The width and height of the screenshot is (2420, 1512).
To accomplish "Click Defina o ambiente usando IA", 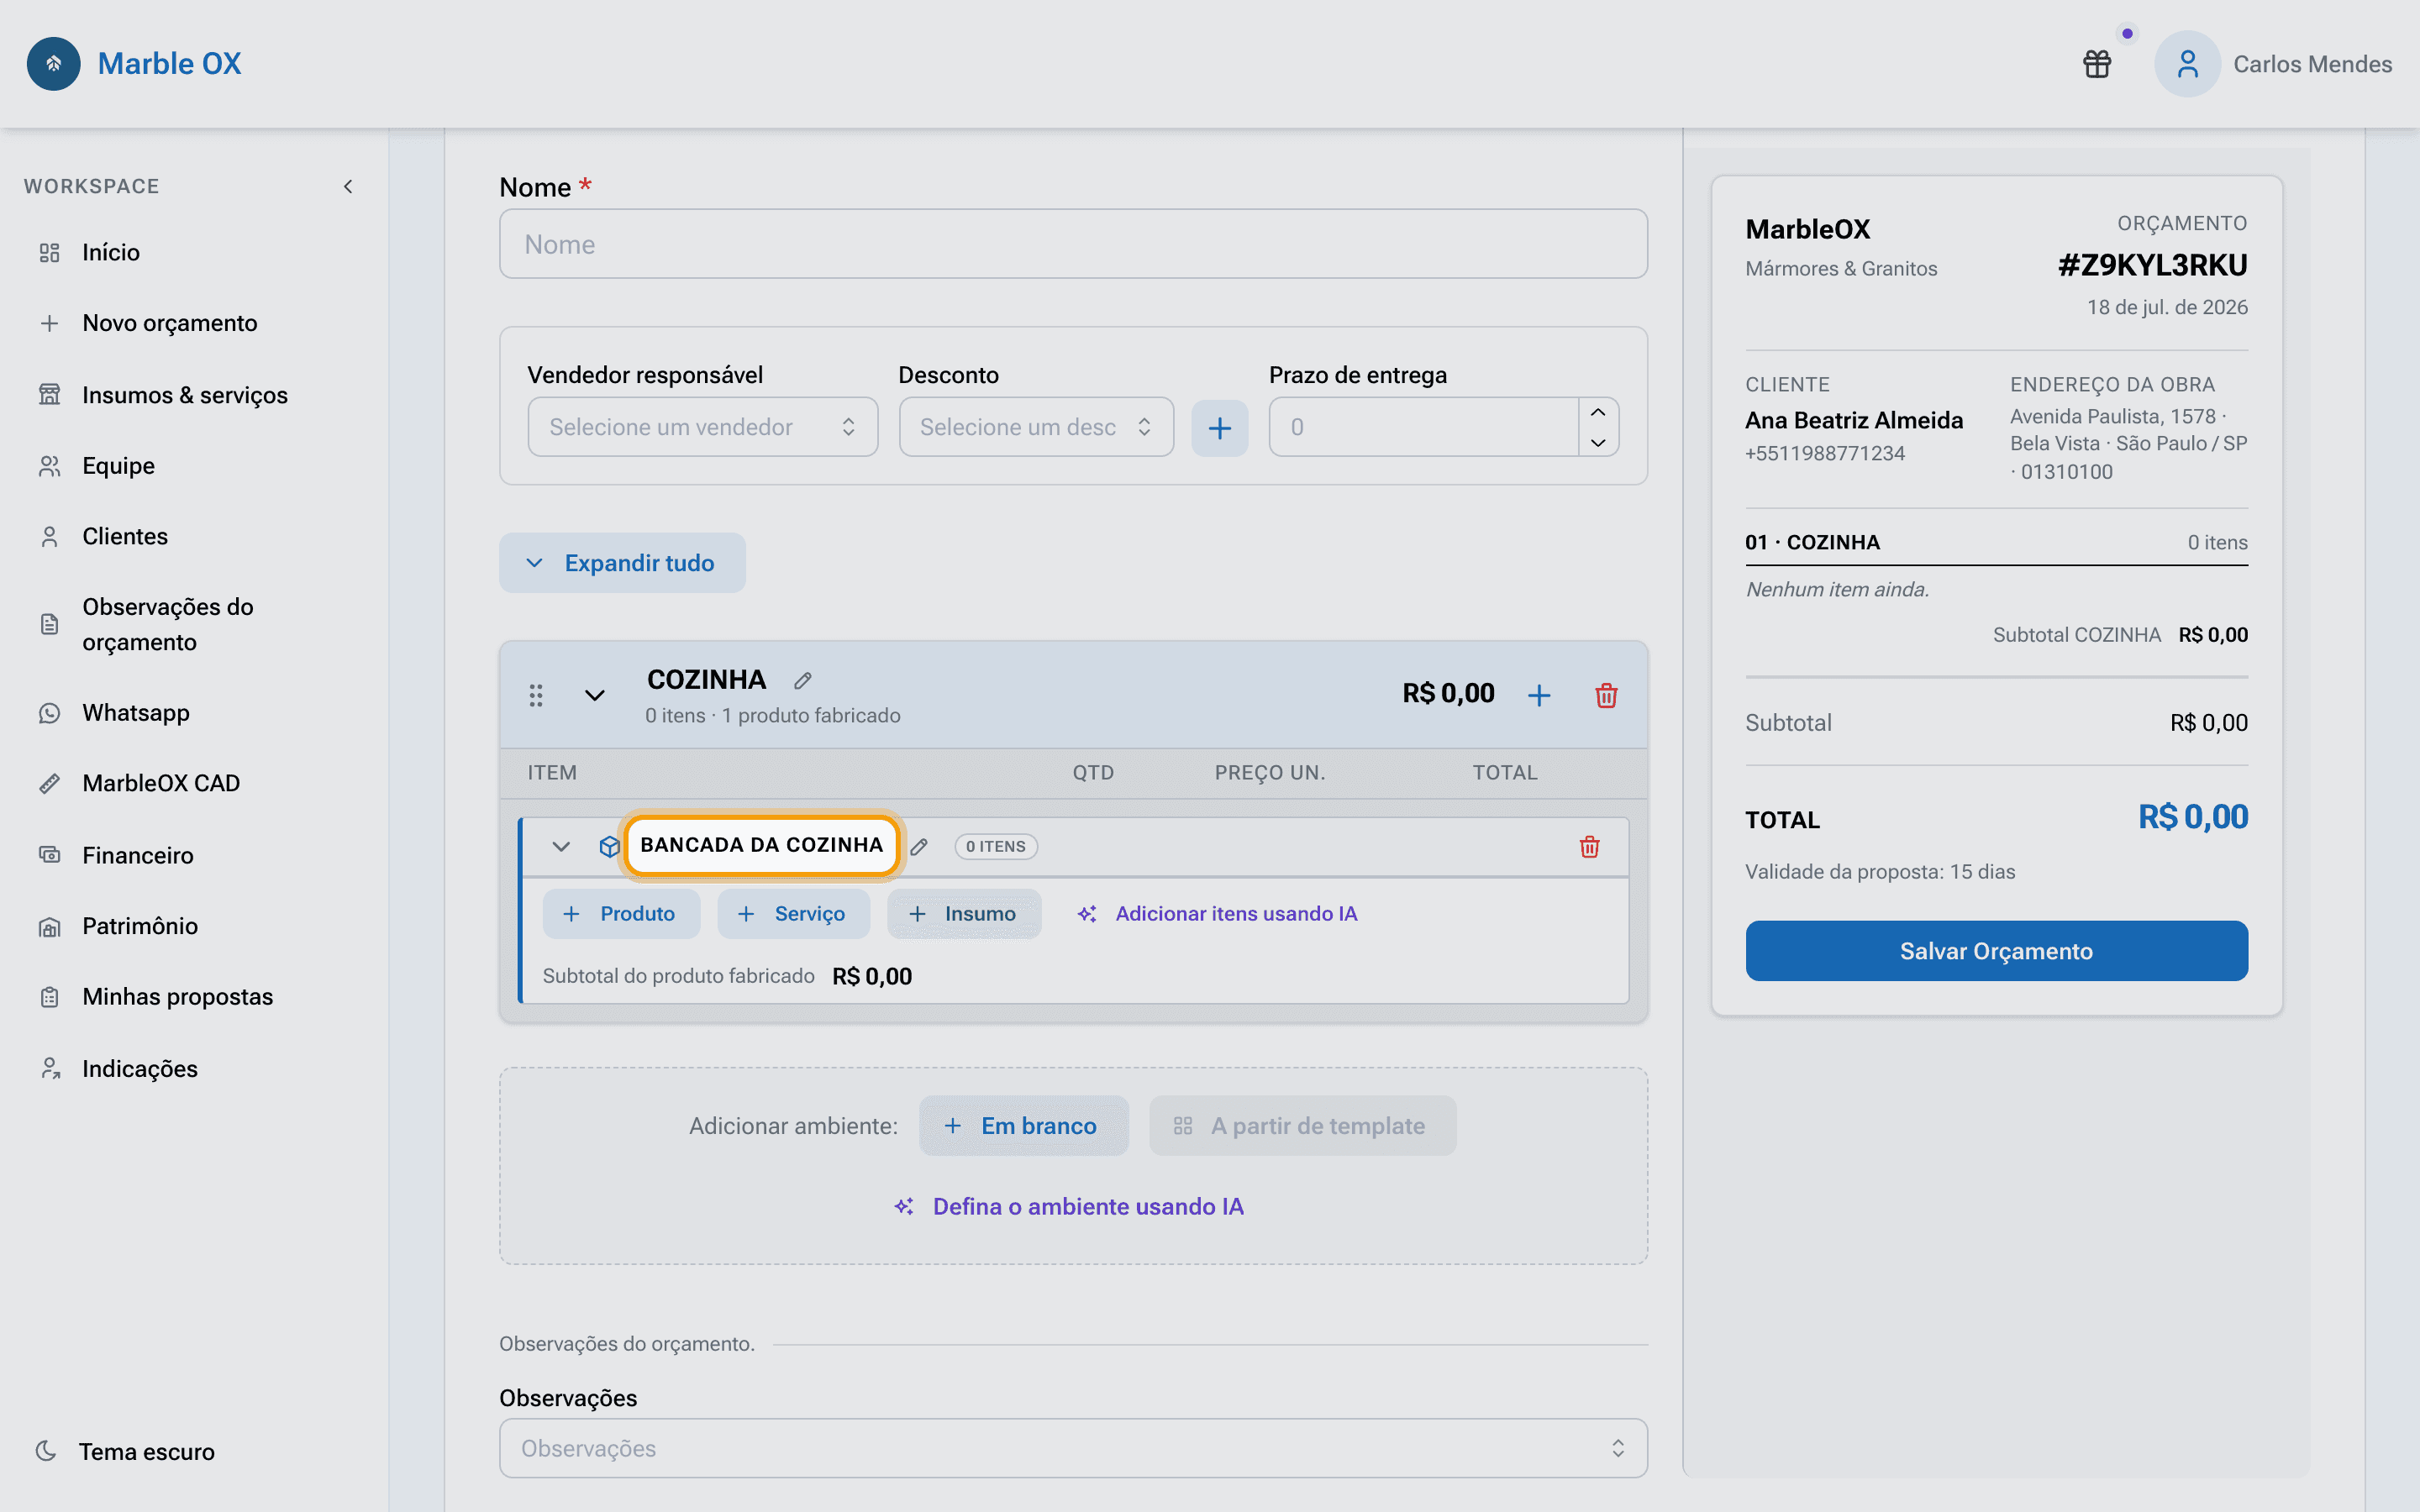I will pos(1070,1207).
